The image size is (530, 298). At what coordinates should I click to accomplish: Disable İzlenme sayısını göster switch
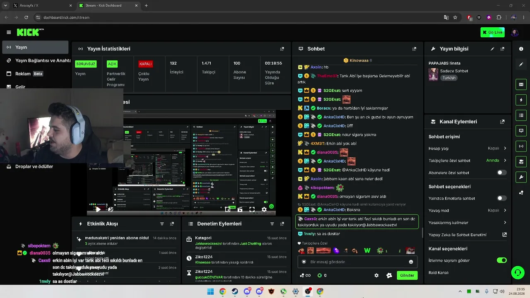coord(501,260)
